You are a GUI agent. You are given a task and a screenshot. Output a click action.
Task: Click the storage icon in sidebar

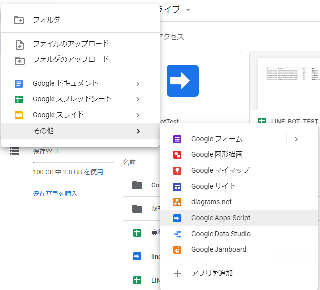pyautogui.click(x=15, y=151)
